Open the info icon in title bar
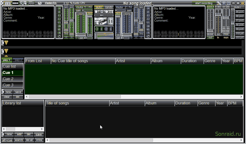Screen dimensions: 246x144 coord(224,3)
